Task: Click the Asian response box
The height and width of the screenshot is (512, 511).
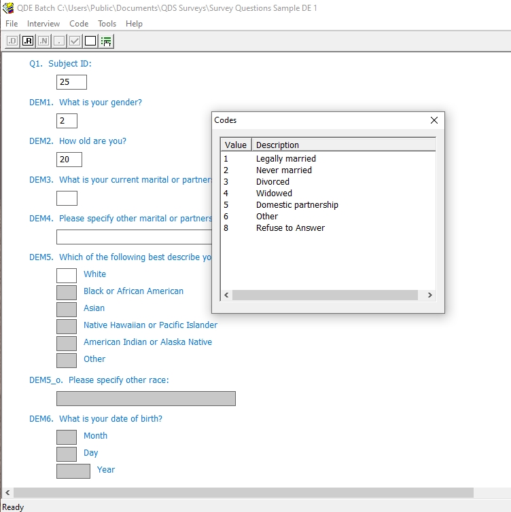Action: tap(67, 310)
